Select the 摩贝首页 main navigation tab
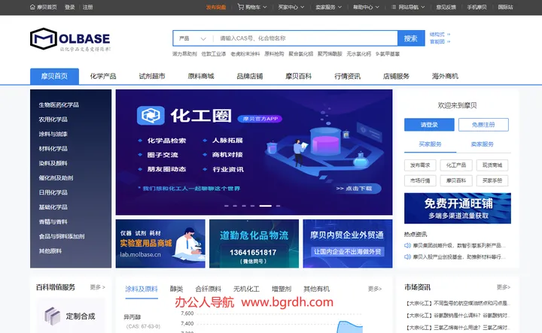542x333 pixels. tap(54, 76)
